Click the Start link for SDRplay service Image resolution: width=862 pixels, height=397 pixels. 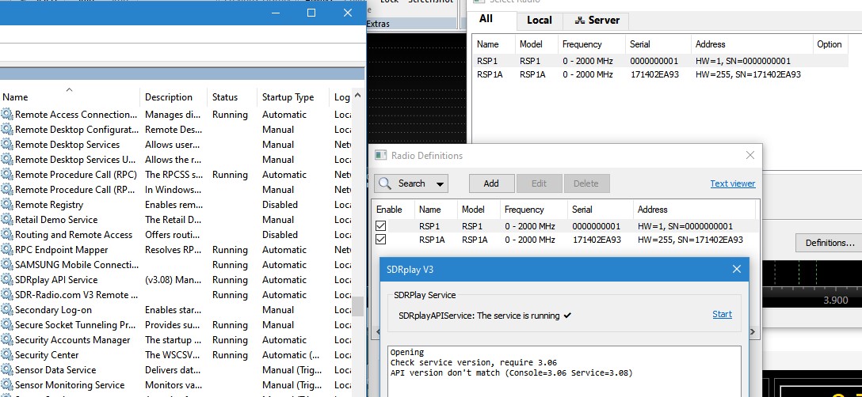click(x=722, y=314)
